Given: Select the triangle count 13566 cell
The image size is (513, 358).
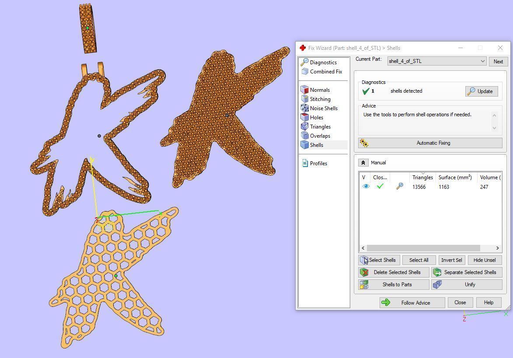Looking at the screenshot, I should (419, 187).
